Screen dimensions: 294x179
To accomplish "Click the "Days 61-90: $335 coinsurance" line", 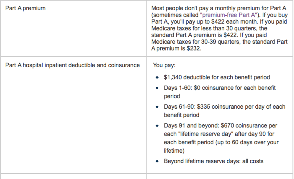I will point(225,107).
